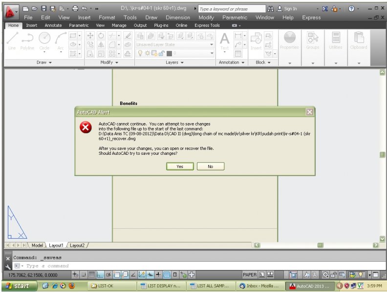The width and height of the screenshot is (387, 293).
Task: Toggle layer freeze sun icon
Action: [148, 53]
